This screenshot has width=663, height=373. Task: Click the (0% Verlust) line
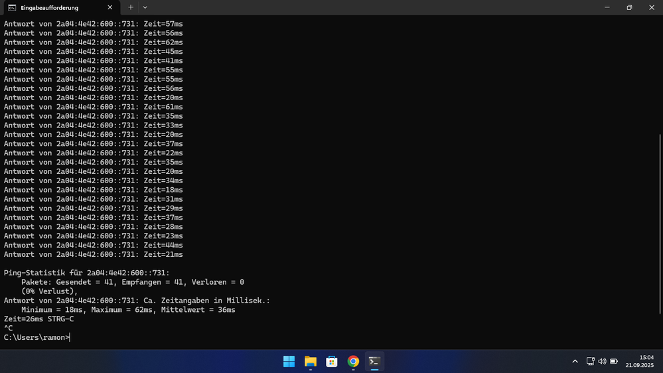pyautogui.click(x=50, y=291)
